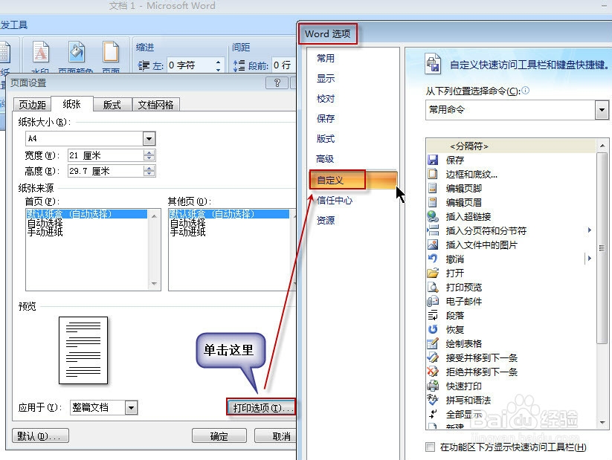612x460 pixels.
Task: Click the Page Color paint bucket icon
Action: point(77,52)
